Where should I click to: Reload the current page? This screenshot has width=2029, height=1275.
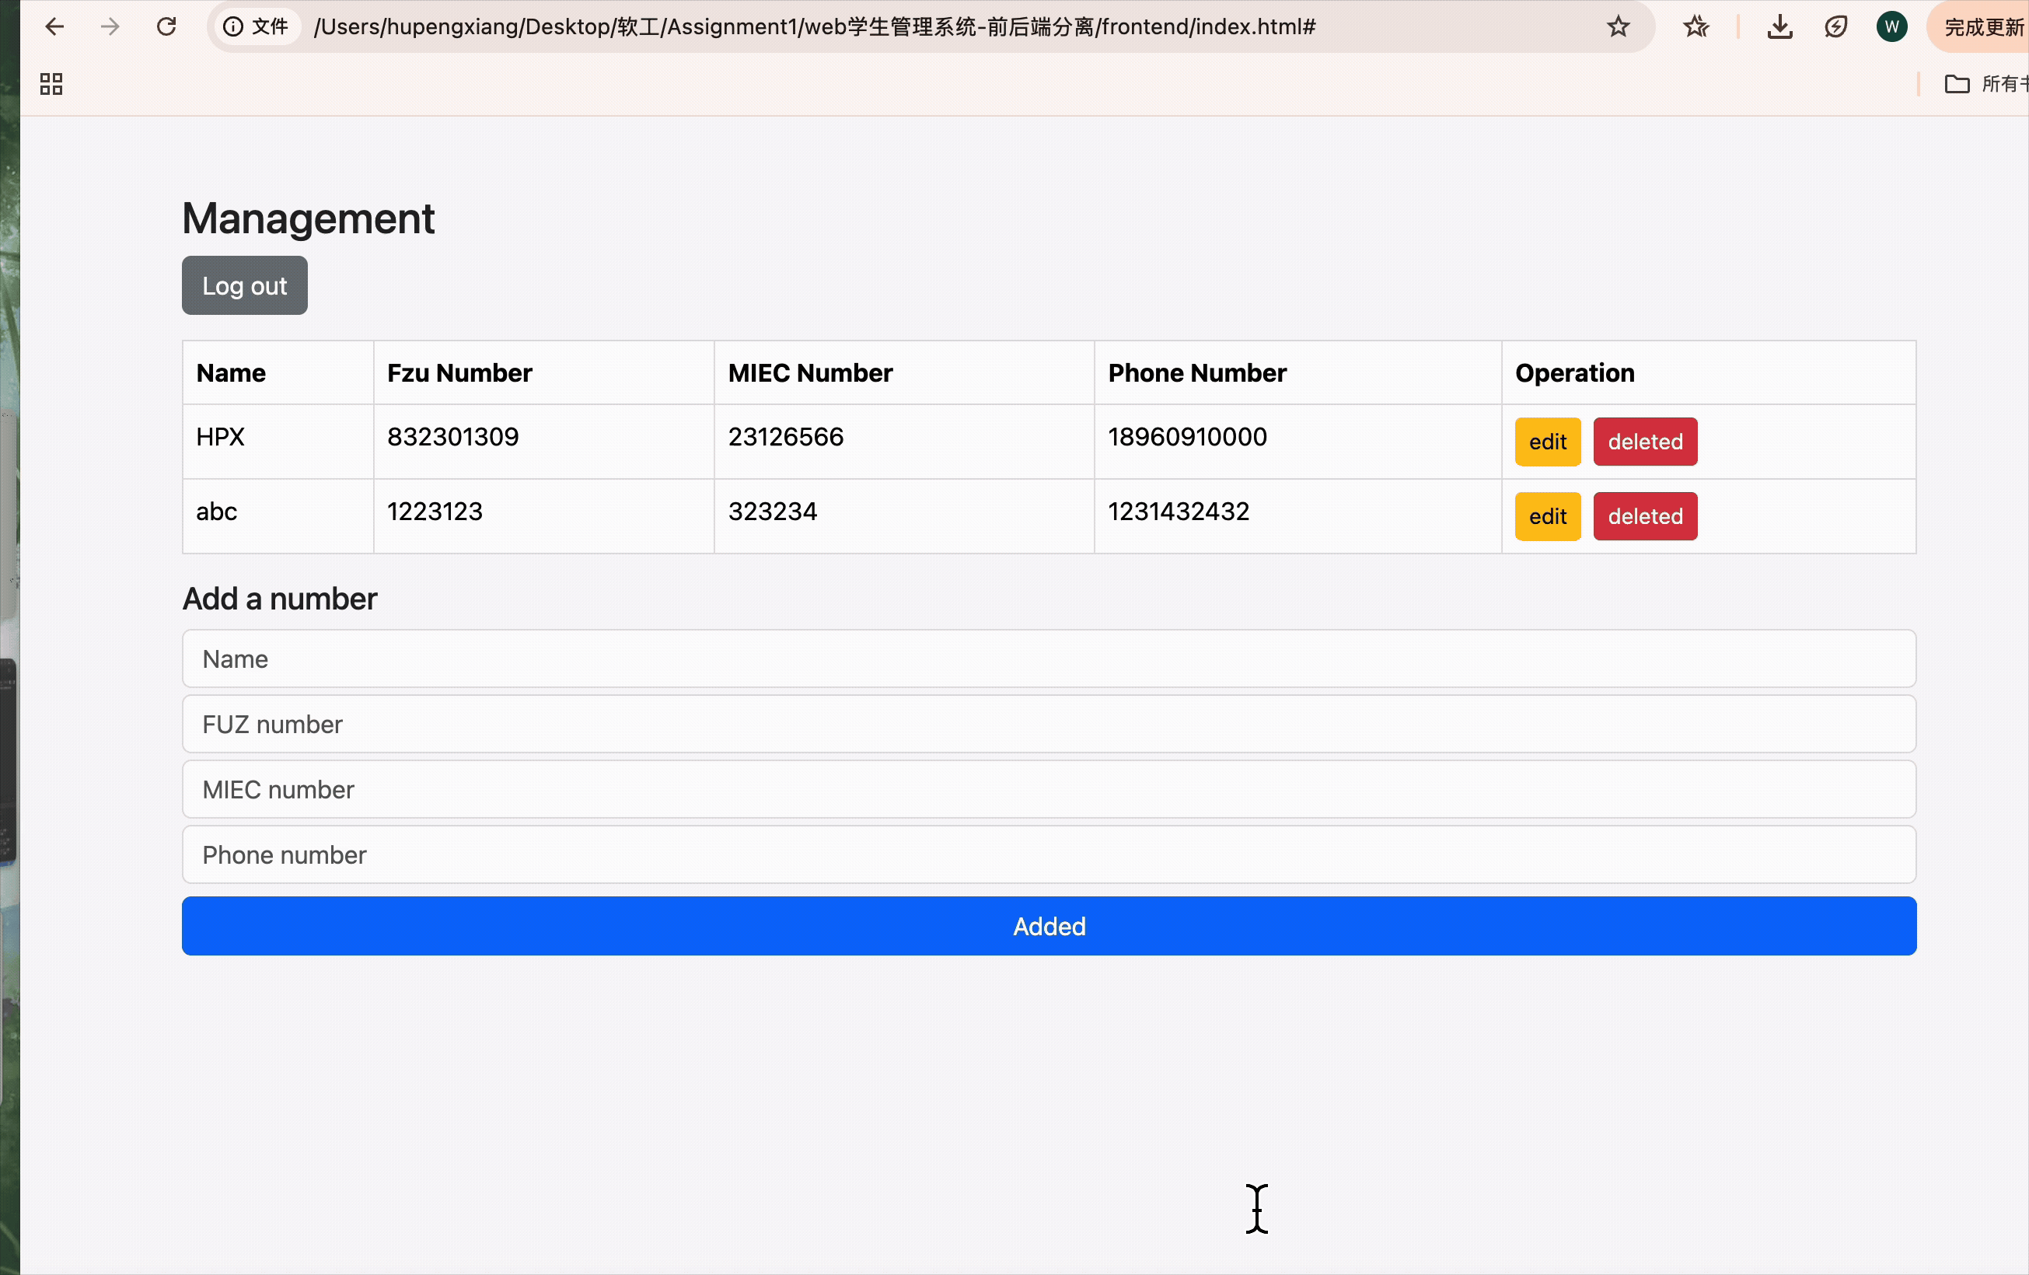(167, 26)
